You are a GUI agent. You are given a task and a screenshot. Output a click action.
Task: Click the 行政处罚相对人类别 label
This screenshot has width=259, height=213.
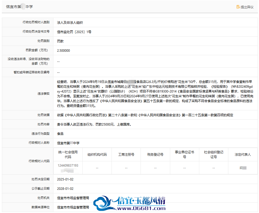[36, 22]
